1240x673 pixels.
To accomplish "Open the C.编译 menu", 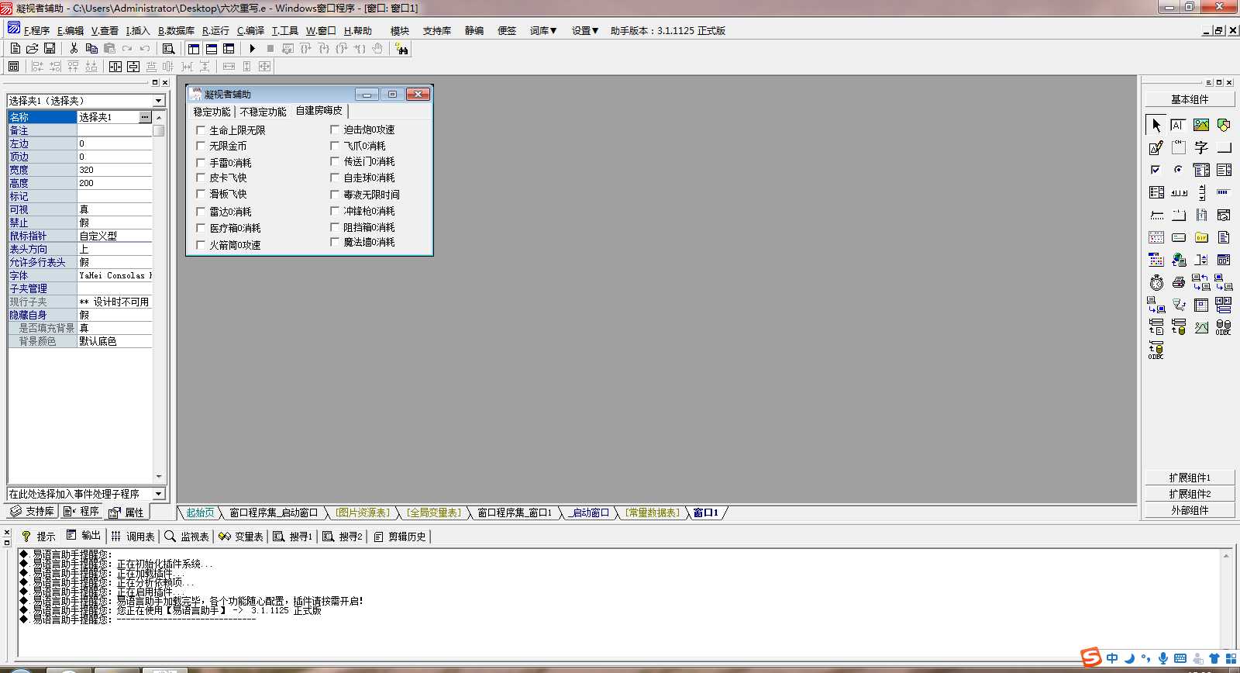I will 250,31.
